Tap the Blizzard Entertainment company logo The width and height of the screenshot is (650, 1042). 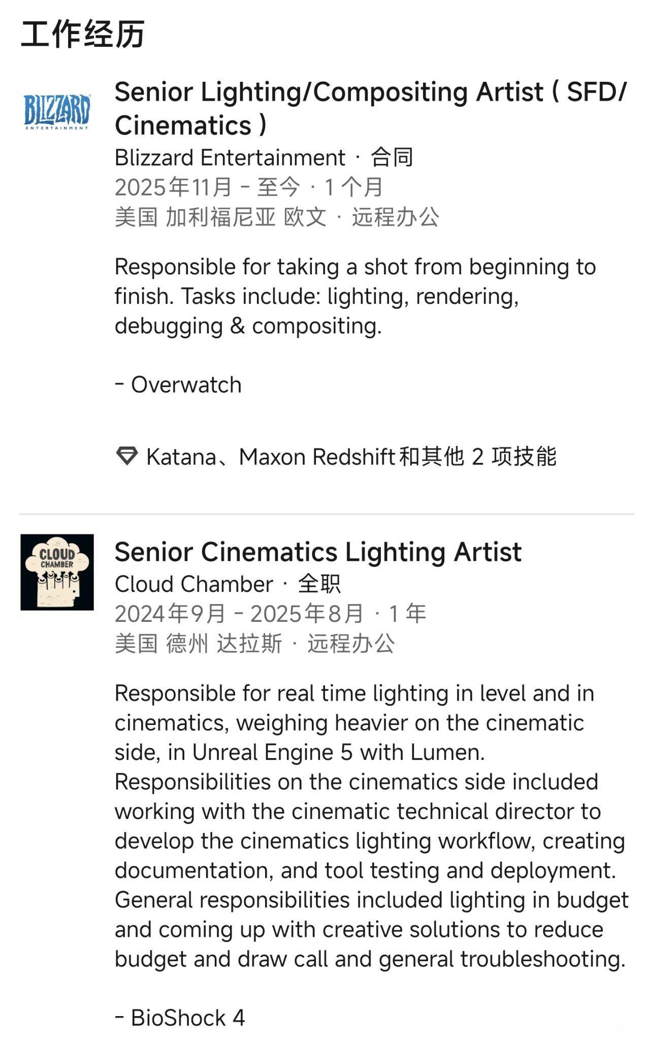point(57,112)
